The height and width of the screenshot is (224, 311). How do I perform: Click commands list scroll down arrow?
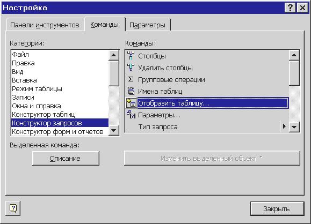click(x=294, y=127)
